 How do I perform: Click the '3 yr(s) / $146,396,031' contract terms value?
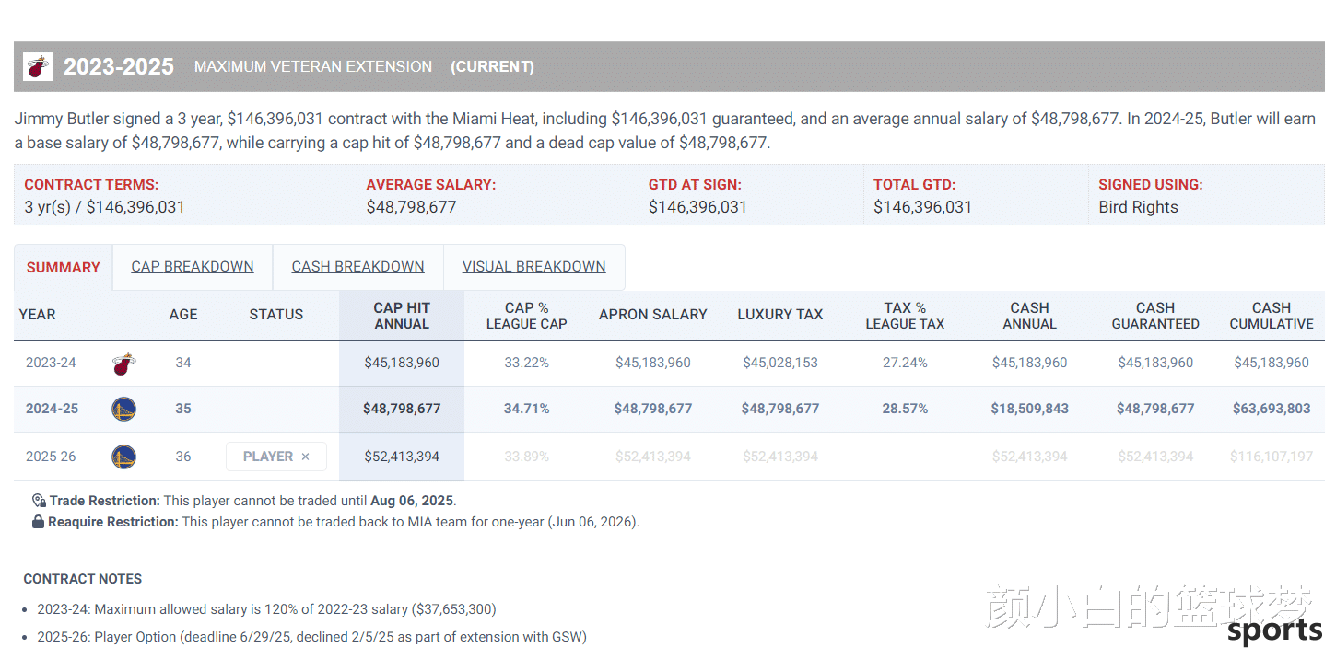104,207
